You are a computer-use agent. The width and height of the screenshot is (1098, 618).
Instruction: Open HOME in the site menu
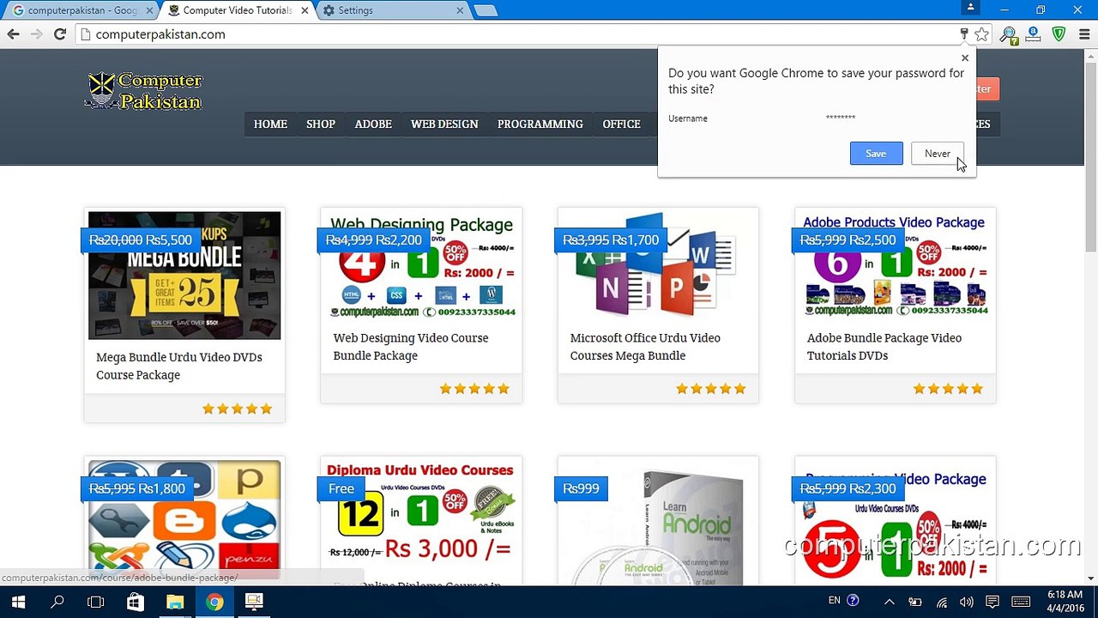[270, 124]
